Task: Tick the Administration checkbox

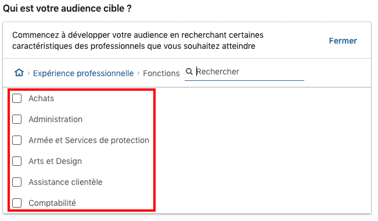Action: click(x=17, y=119)
